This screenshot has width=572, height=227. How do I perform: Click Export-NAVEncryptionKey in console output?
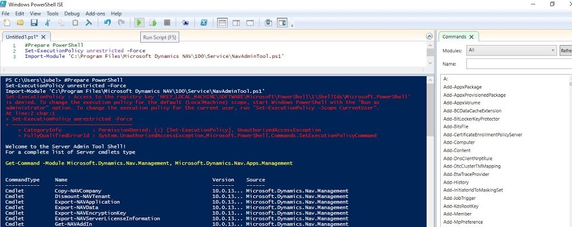click(x=90, y=213)
